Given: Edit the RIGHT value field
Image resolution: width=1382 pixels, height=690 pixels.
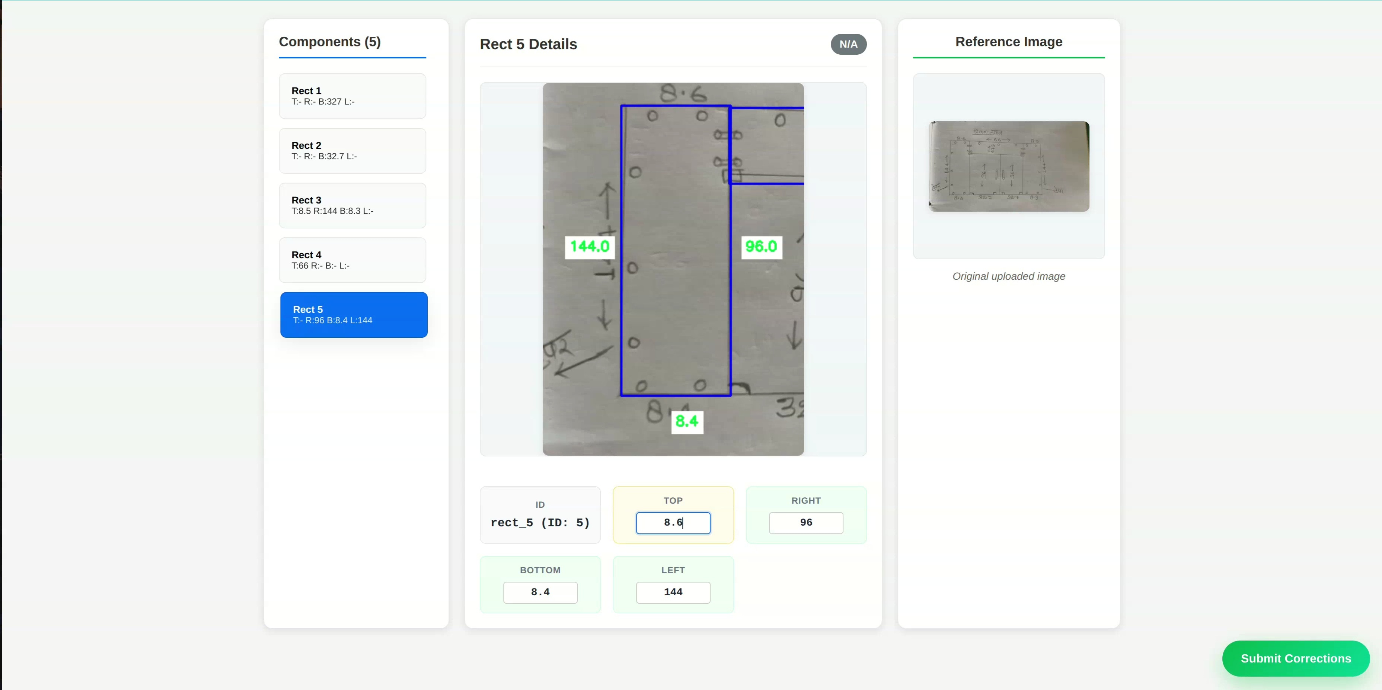Looking at the screenshot, I should point(805,523).
